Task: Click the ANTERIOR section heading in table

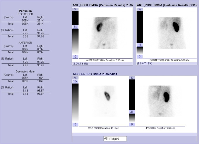Action: (x=25, y=43)
